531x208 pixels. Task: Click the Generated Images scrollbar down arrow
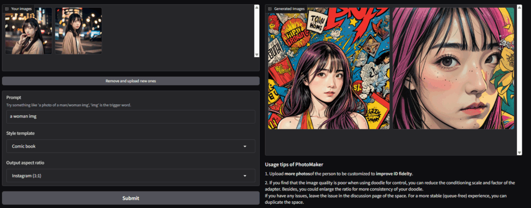pos(520,153)
